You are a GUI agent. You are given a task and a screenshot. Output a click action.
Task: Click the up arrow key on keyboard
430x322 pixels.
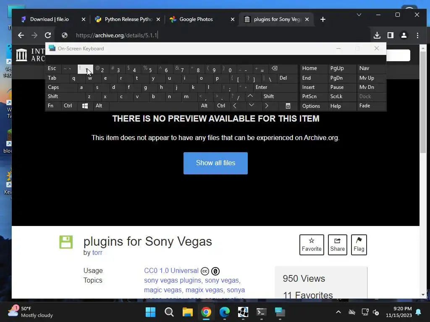click(x=250, y=96)
